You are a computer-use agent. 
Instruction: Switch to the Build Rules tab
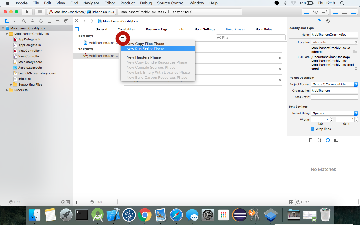264,29
